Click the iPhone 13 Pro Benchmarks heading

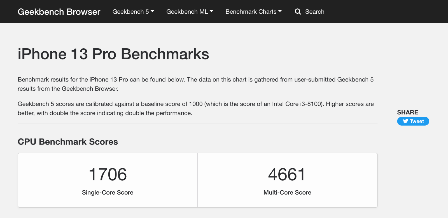(x=113, y=54)
